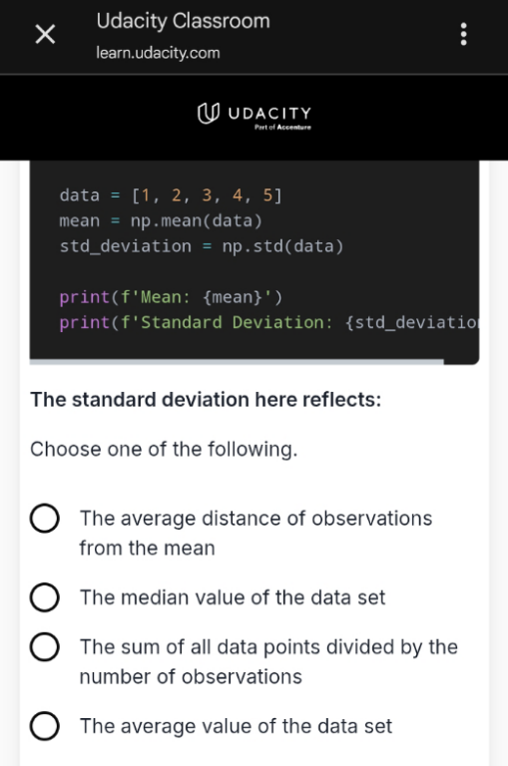508x766 pixels.
Task: Close the Udacity Classroom browser tab
Action: (x=46, y=34)
